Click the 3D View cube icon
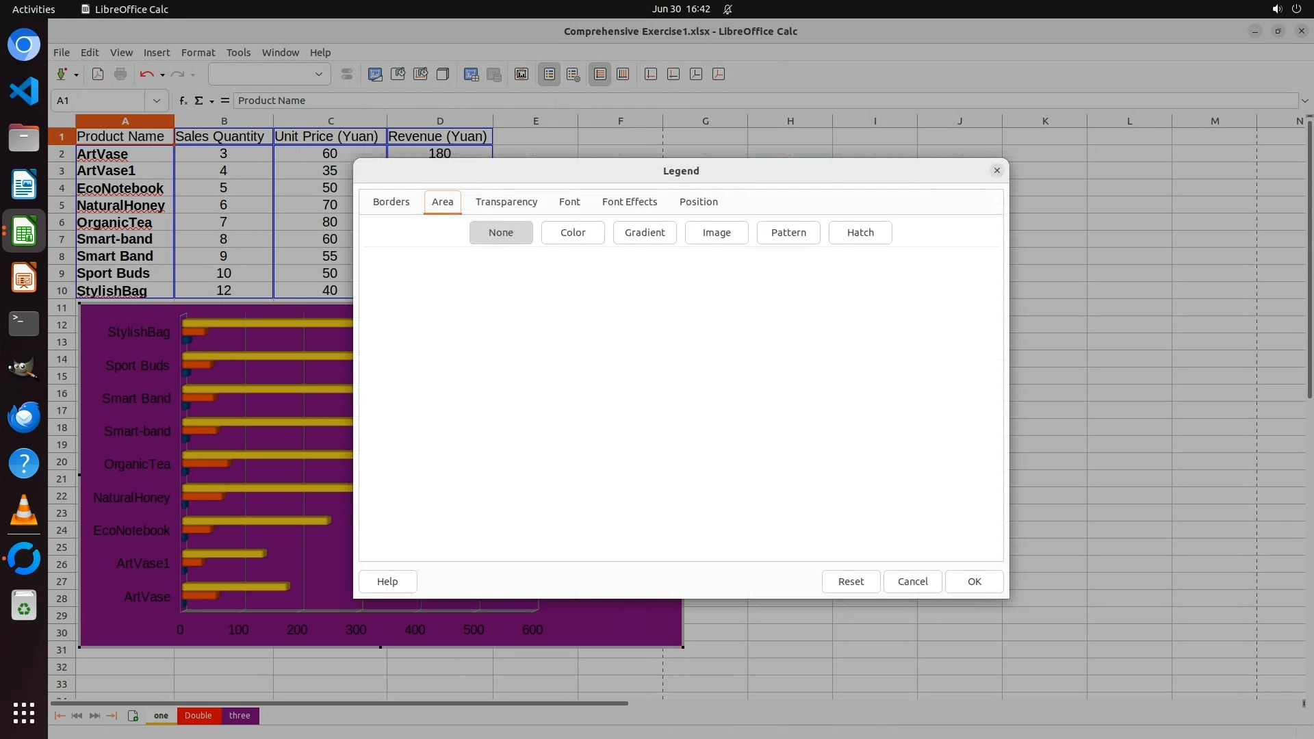1314x739 pixels. click(x=443, y=75)
